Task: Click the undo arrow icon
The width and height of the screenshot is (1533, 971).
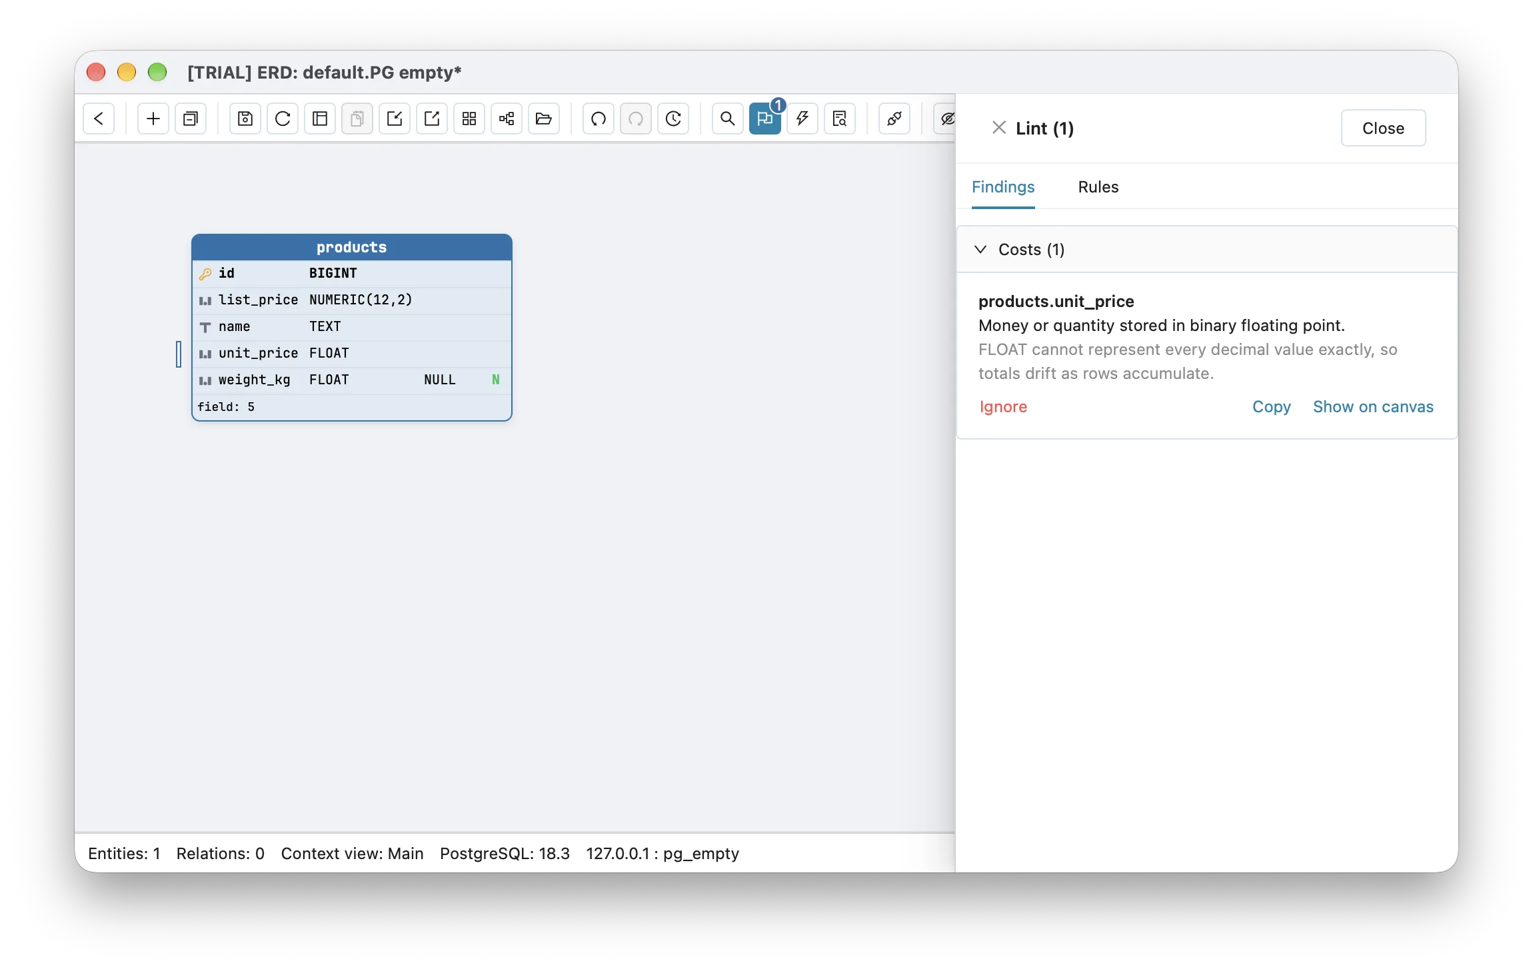Action: (x=599, y=119)
